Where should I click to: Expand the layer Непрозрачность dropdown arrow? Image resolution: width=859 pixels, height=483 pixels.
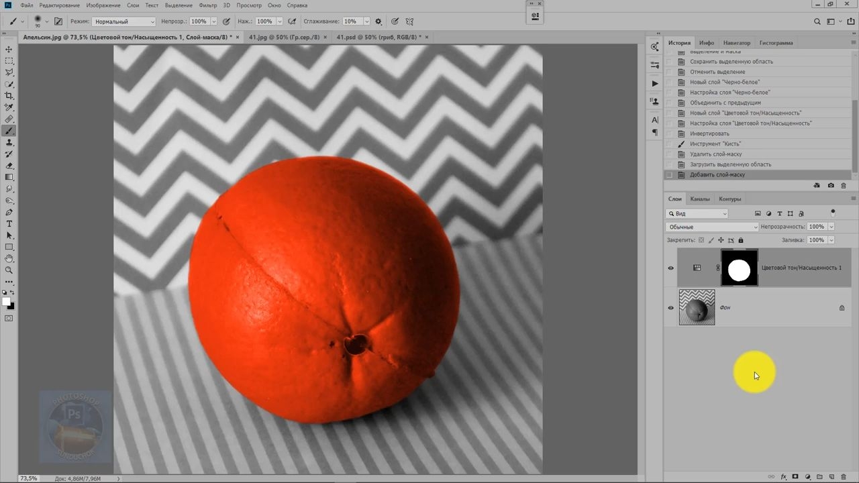(831, 227)
